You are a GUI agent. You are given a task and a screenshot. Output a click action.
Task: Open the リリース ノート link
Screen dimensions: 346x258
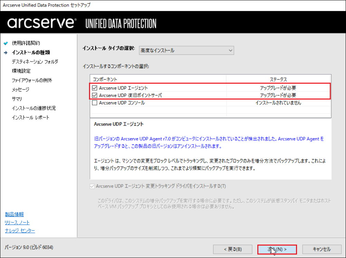pos(17,223)
